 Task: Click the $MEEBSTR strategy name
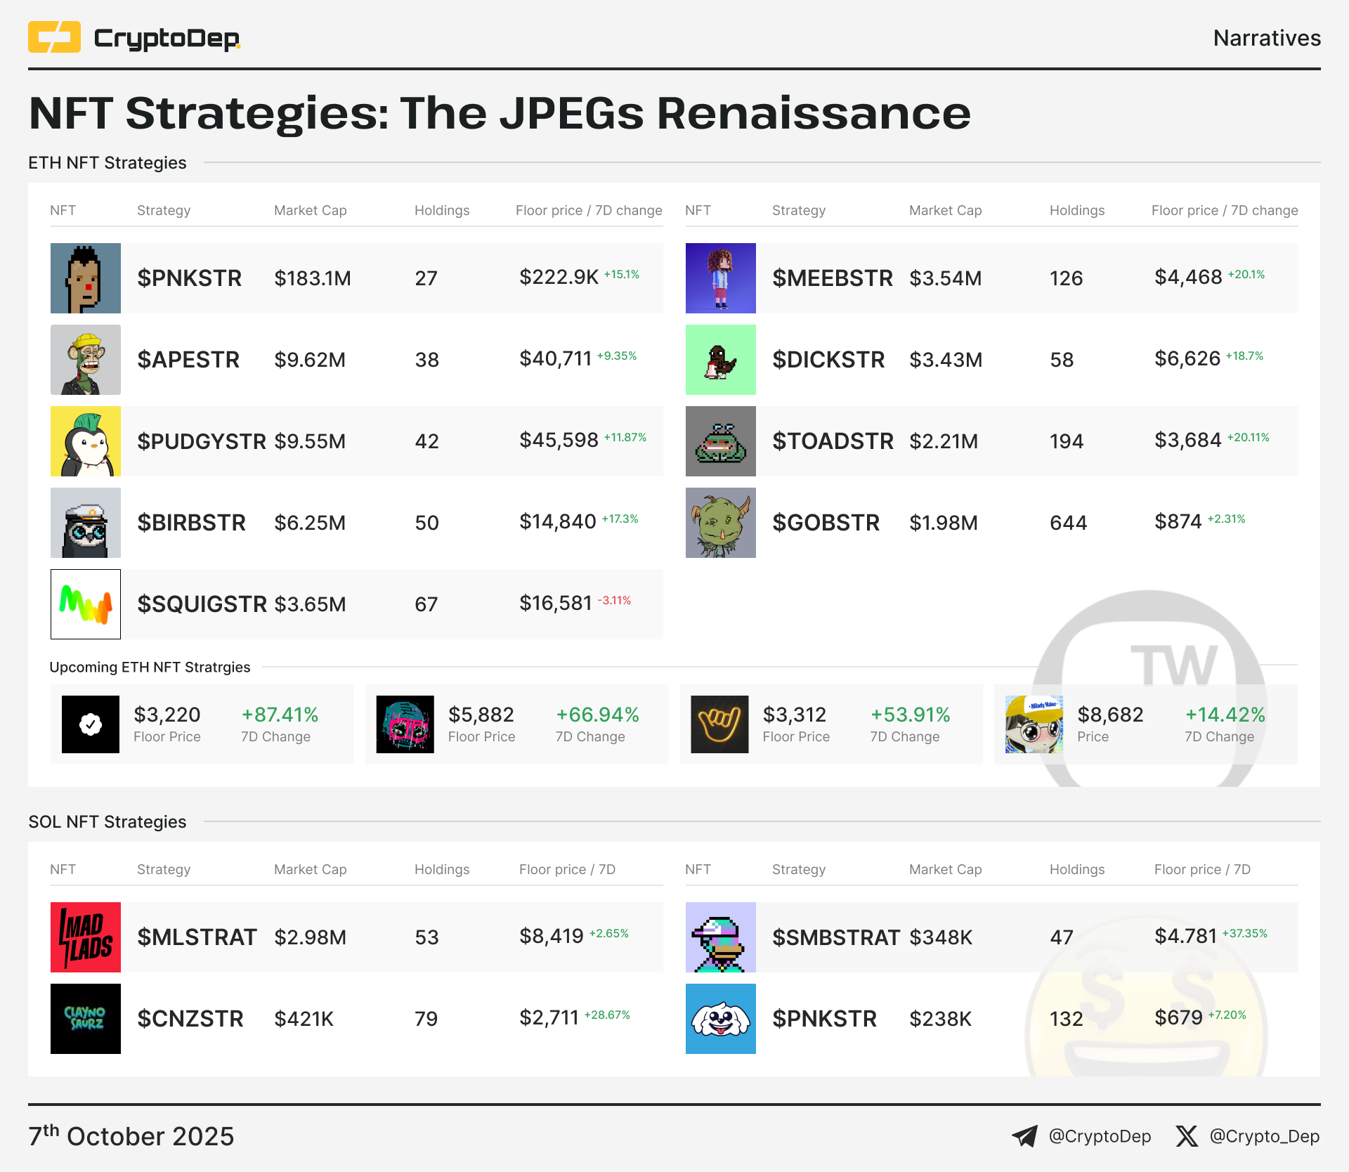point(832,278)
